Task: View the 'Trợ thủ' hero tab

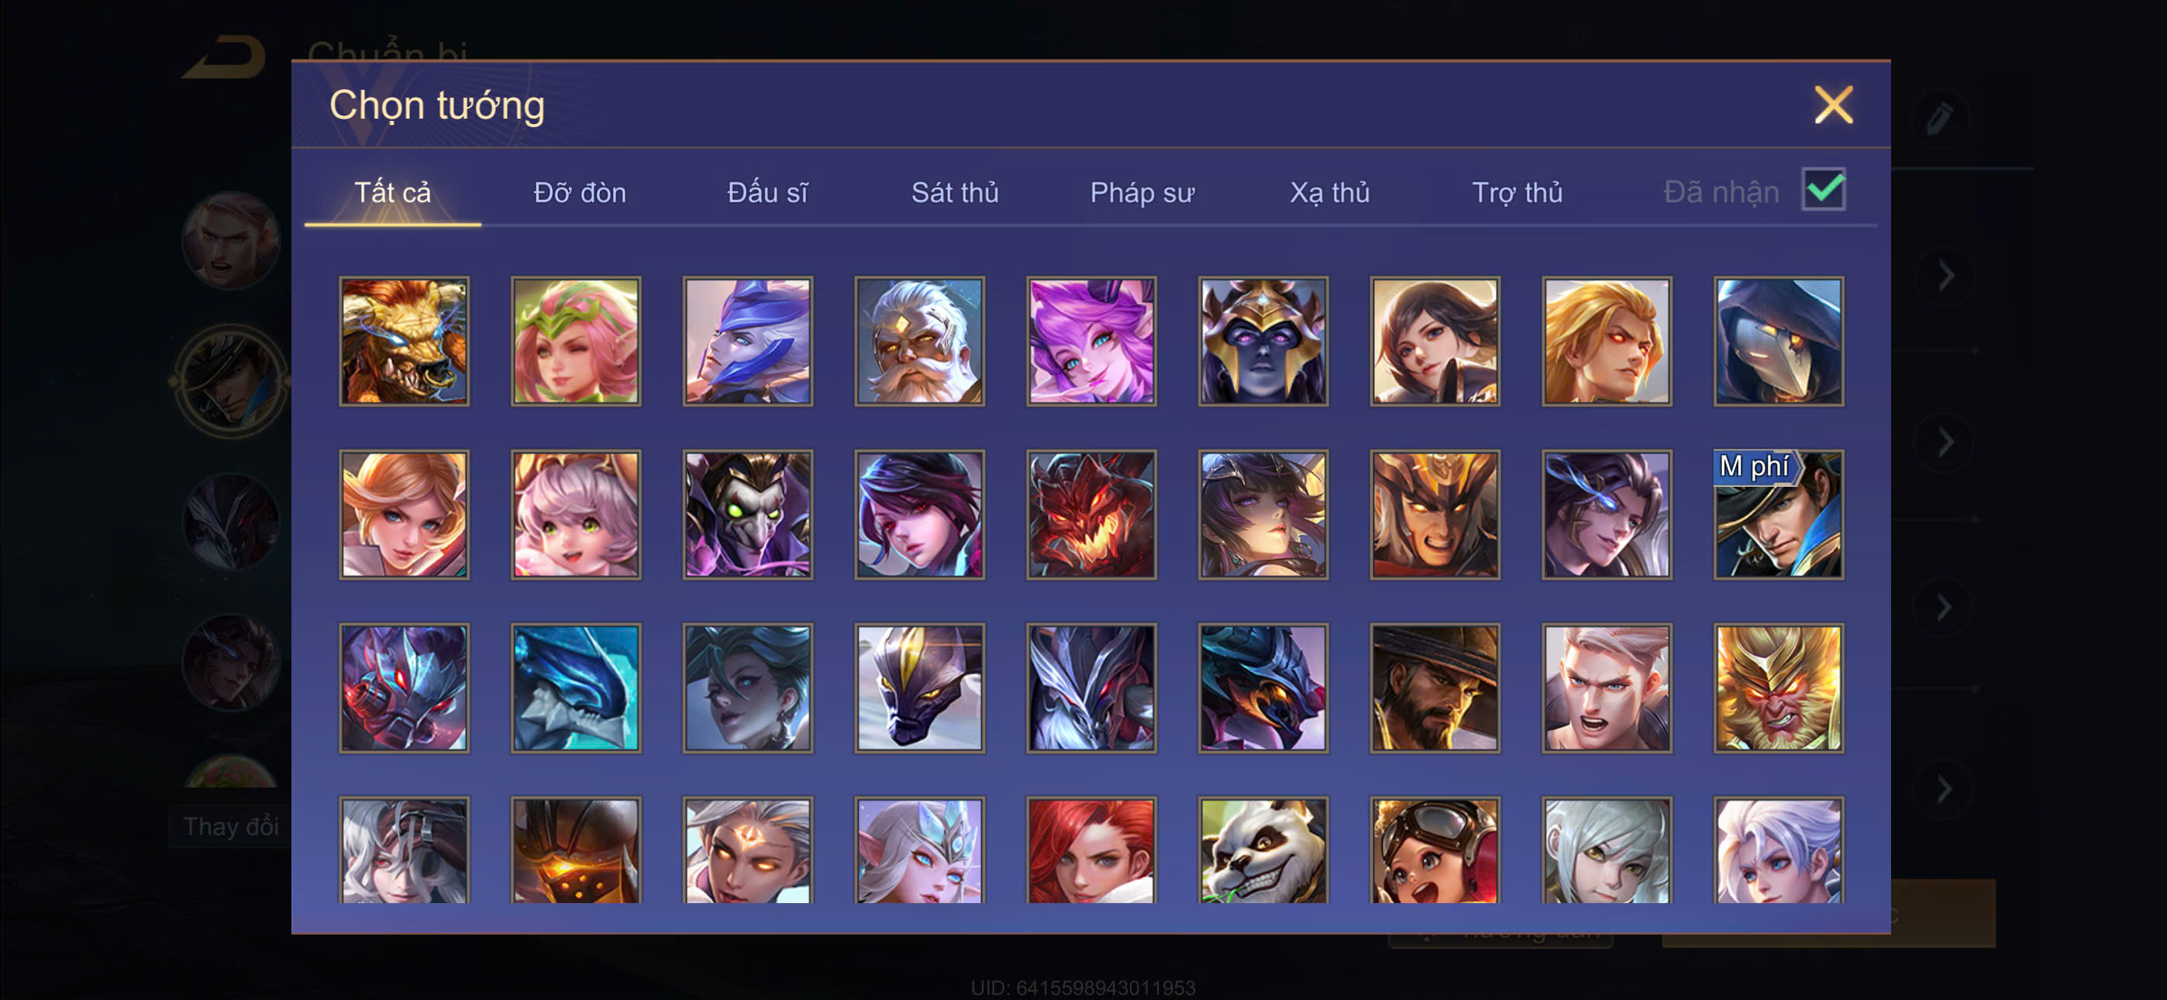Action: 1517,192
